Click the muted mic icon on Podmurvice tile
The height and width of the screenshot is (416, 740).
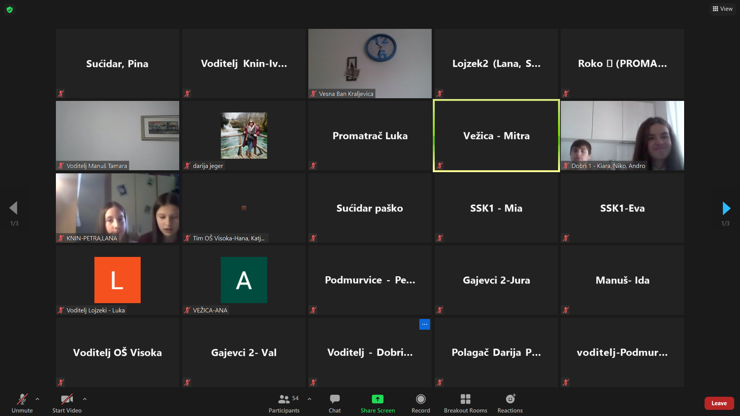click(x=313, y=310)
